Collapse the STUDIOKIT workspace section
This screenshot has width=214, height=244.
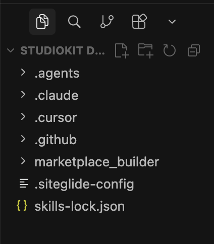pyautogui.click(x=11, y=50)
